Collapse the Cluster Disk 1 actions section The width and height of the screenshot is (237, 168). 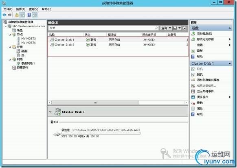pyautogui.click(x=230, y=63)
